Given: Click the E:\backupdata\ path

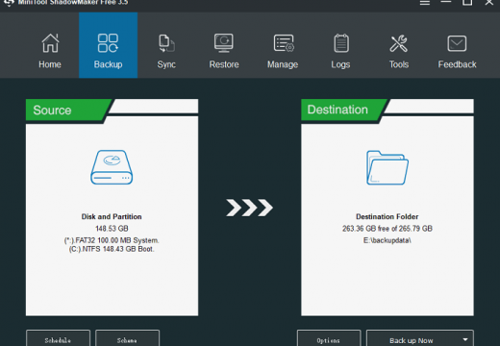Looking at the screenshot, I should click(387, 240).
